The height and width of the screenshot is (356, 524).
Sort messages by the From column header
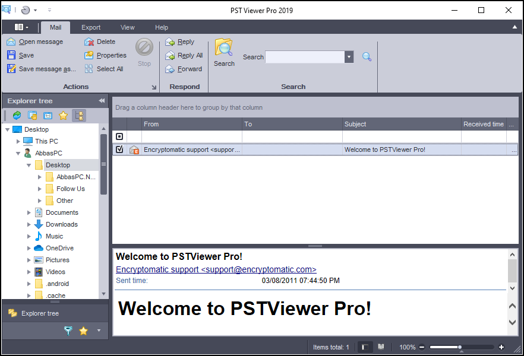(x=192, y=124)
